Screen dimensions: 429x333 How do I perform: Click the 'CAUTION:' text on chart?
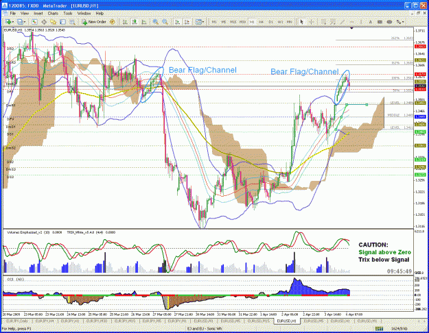point(373,245)
